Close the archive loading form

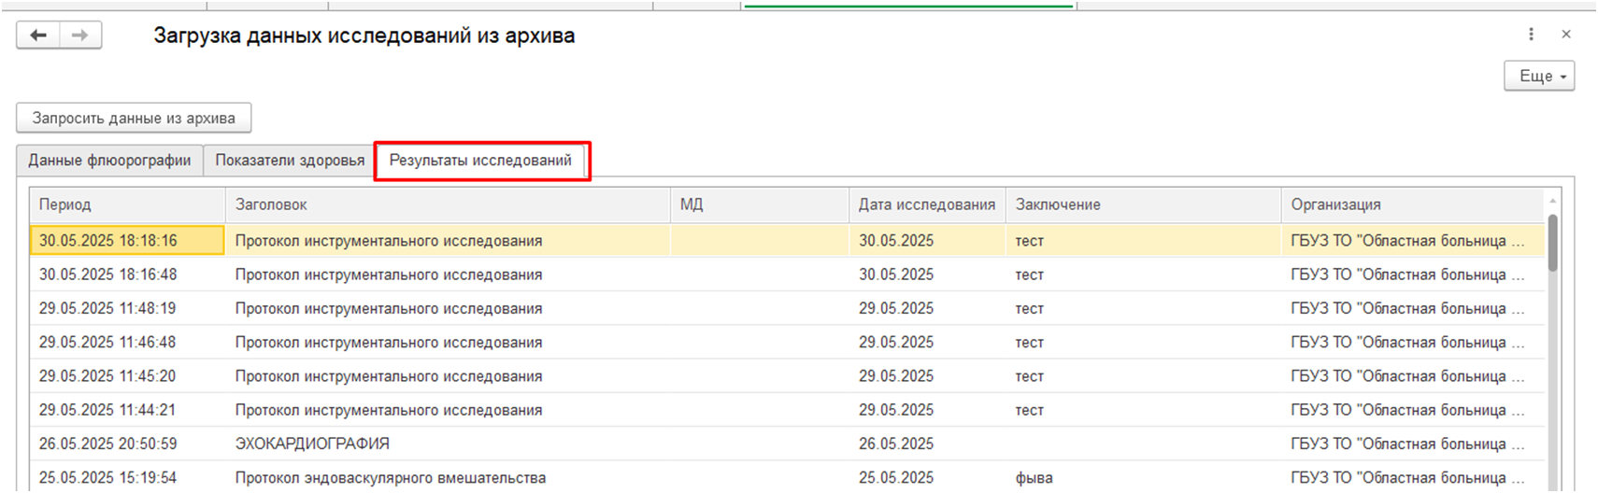pos(1566,35)
